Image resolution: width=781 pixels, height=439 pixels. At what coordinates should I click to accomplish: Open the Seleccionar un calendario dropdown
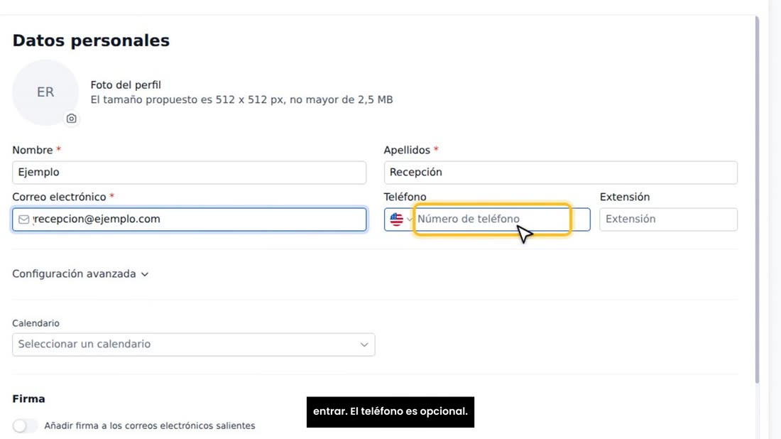[x=194, y=345]
